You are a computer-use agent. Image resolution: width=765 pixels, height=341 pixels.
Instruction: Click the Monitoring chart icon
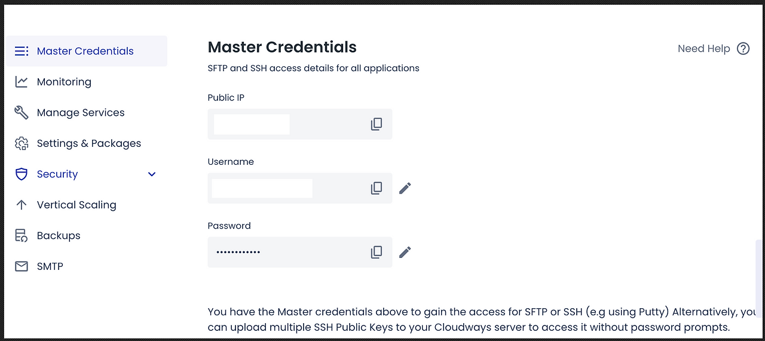[22, 82]
